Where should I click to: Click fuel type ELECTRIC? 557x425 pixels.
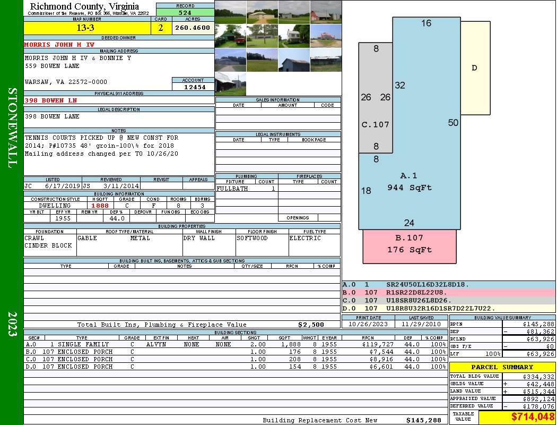point(305,238)
